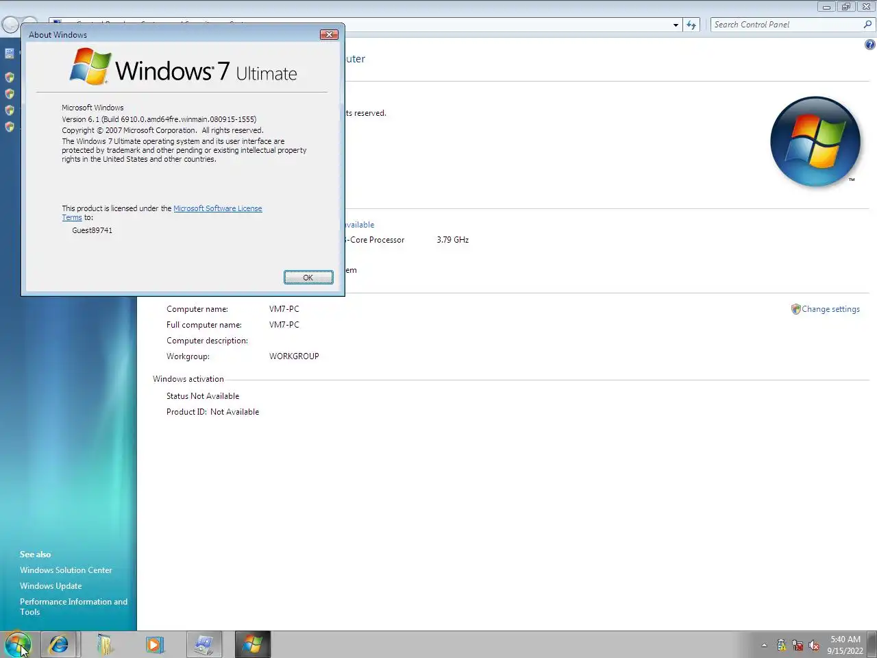Open the Microsoft Software License link

pos(217,208)
